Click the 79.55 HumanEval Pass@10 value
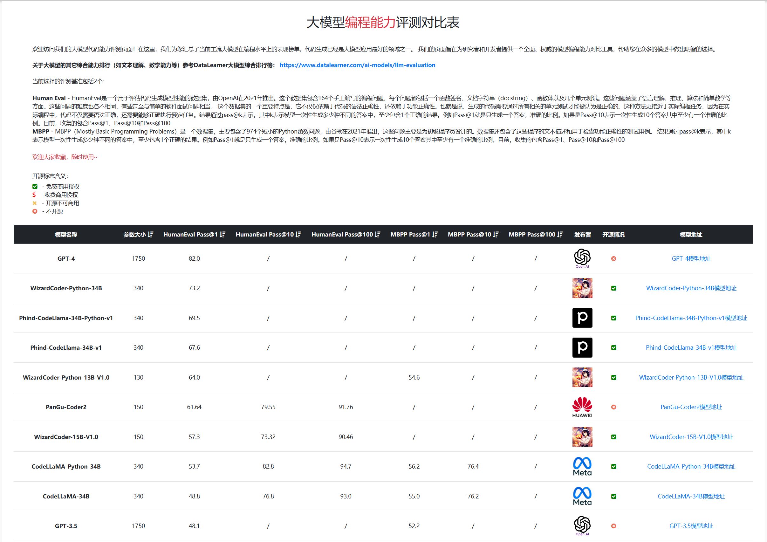Screen dimensions: 767x542 (268, 407)
